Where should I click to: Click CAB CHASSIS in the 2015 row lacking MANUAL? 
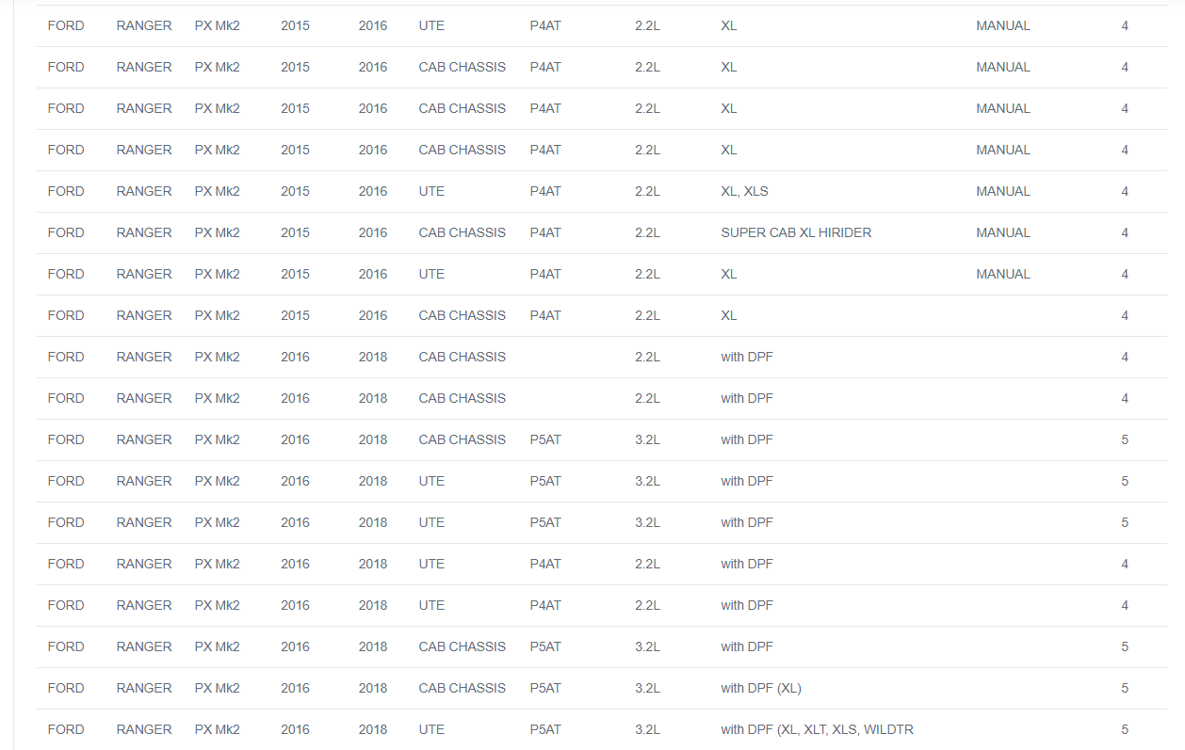463,315
